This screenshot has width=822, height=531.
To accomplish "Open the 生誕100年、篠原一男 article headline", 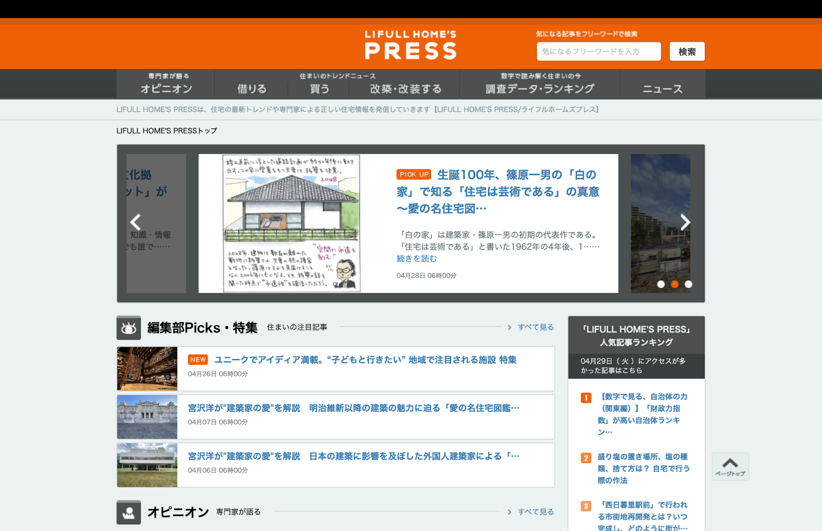I will pos(498,192).
